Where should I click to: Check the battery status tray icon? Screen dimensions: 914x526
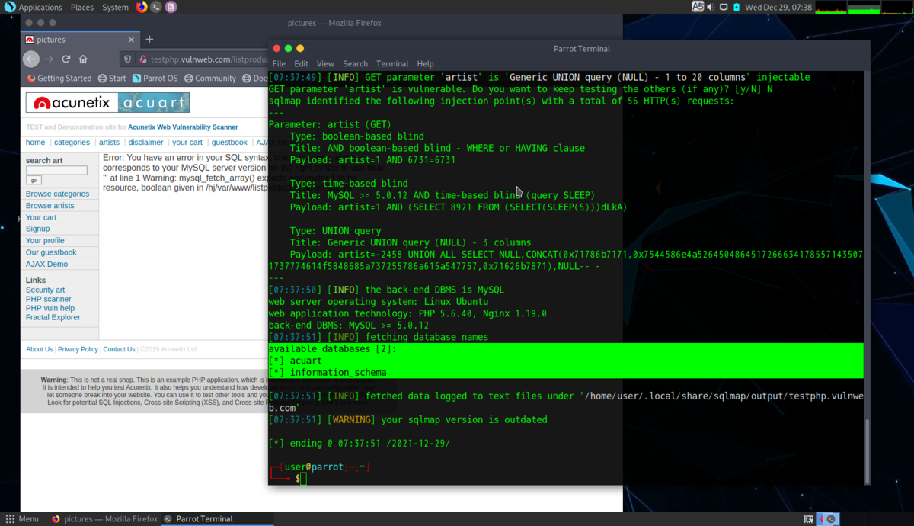pyautogui.click(x=737, y=7)
